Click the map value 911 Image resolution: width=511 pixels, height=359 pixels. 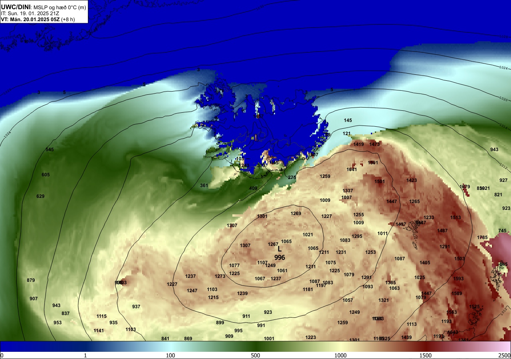click(246, 316)
